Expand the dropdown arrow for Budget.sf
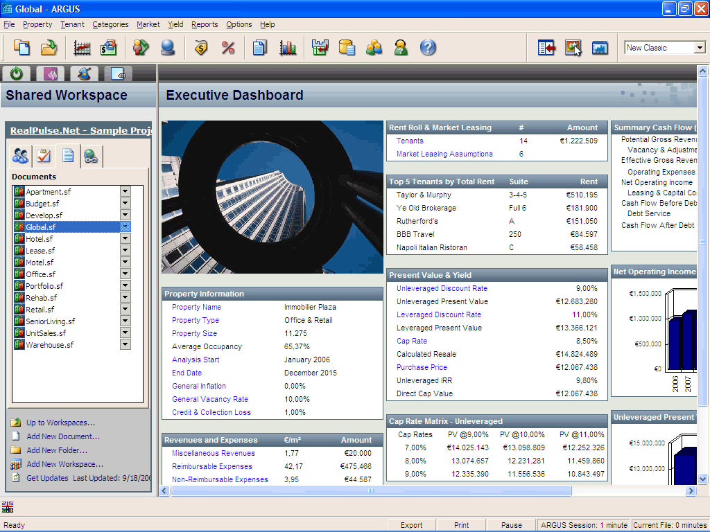 pos(125,203)
